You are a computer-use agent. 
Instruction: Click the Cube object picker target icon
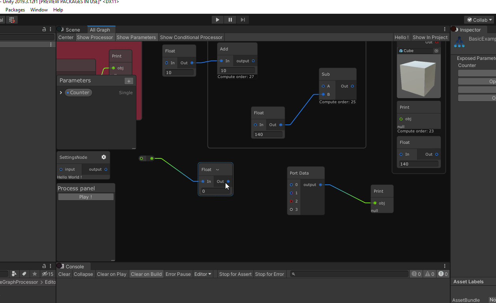coord(436,50)
